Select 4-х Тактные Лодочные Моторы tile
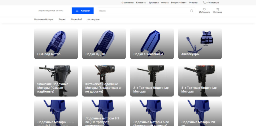The width and height of the screenshot is (256, 126). tap(200, 81)
